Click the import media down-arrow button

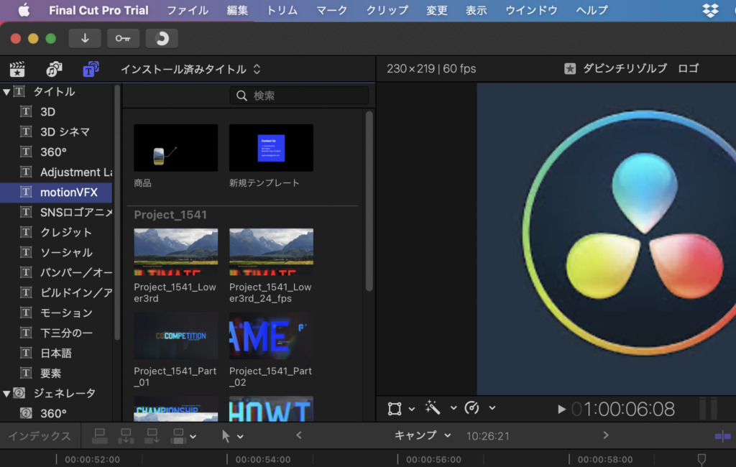(x=85, y=39)
